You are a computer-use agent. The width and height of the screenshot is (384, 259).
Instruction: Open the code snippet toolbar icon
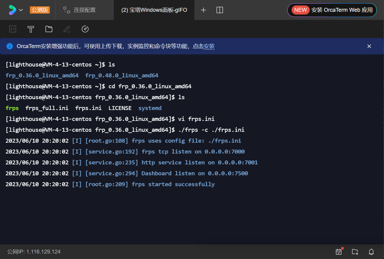[x=13, y=29]
